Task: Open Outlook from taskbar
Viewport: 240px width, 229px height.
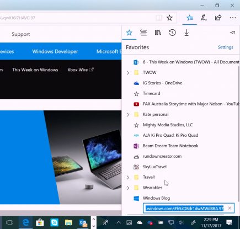Action: pos(83,223)
